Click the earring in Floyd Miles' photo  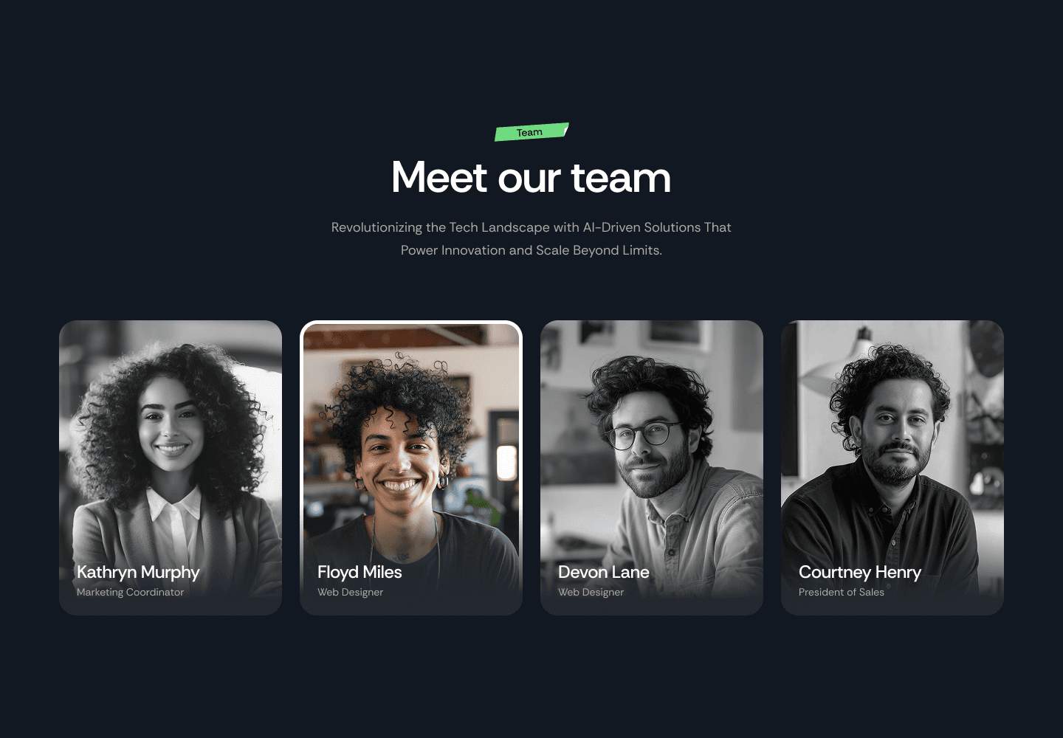(442, 483)
